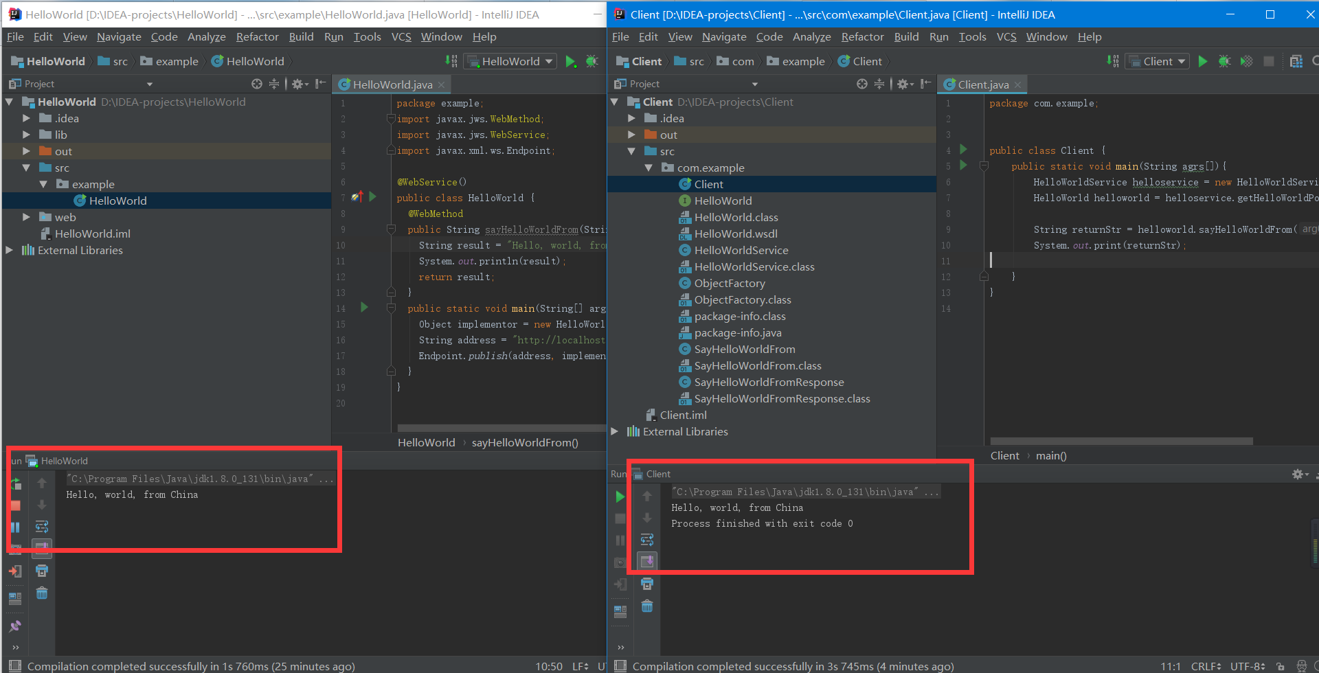Toggle read-only lock in Client status bar
1319x673 pixels.
click(1281, 666)
